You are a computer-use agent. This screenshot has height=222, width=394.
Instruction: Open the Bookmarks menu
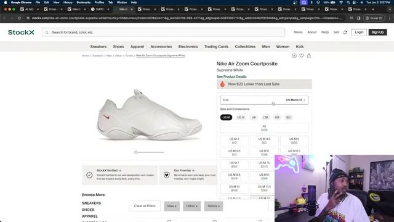[84, 2]
